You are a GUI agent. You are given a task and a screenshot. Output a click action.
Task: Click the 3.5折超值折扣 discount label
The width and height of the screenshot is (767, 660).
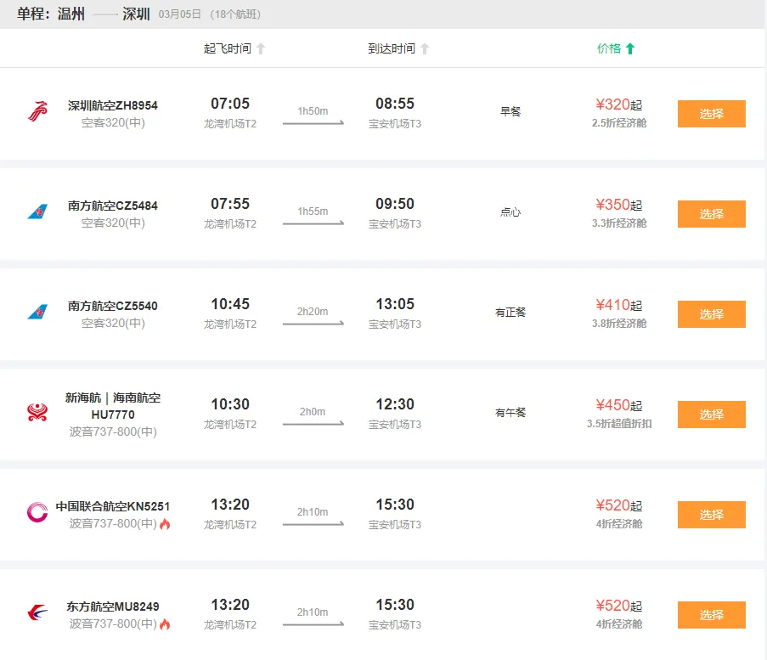(x=619, y=424)
